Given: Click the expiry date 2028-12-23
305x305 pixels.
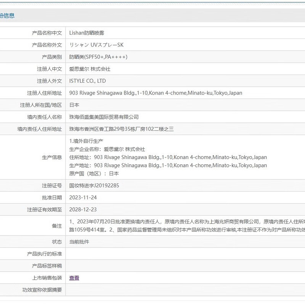Looking at the screenshot, I should point(83,210).
